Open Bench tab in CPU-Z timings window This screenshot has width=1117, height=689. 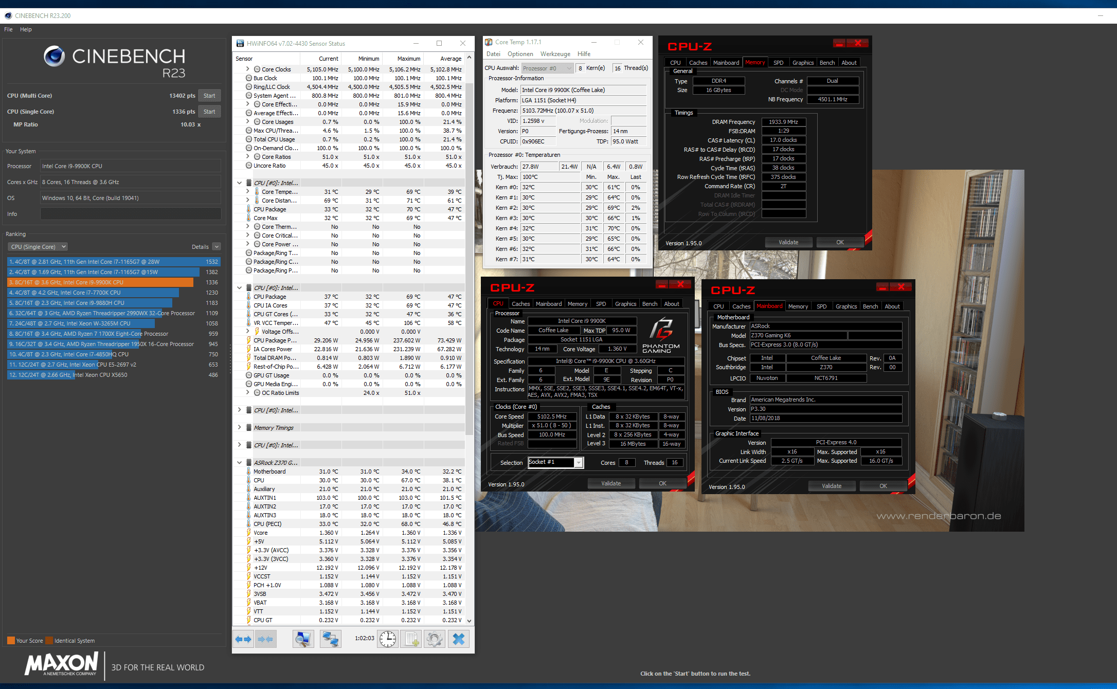coord(827,63)
